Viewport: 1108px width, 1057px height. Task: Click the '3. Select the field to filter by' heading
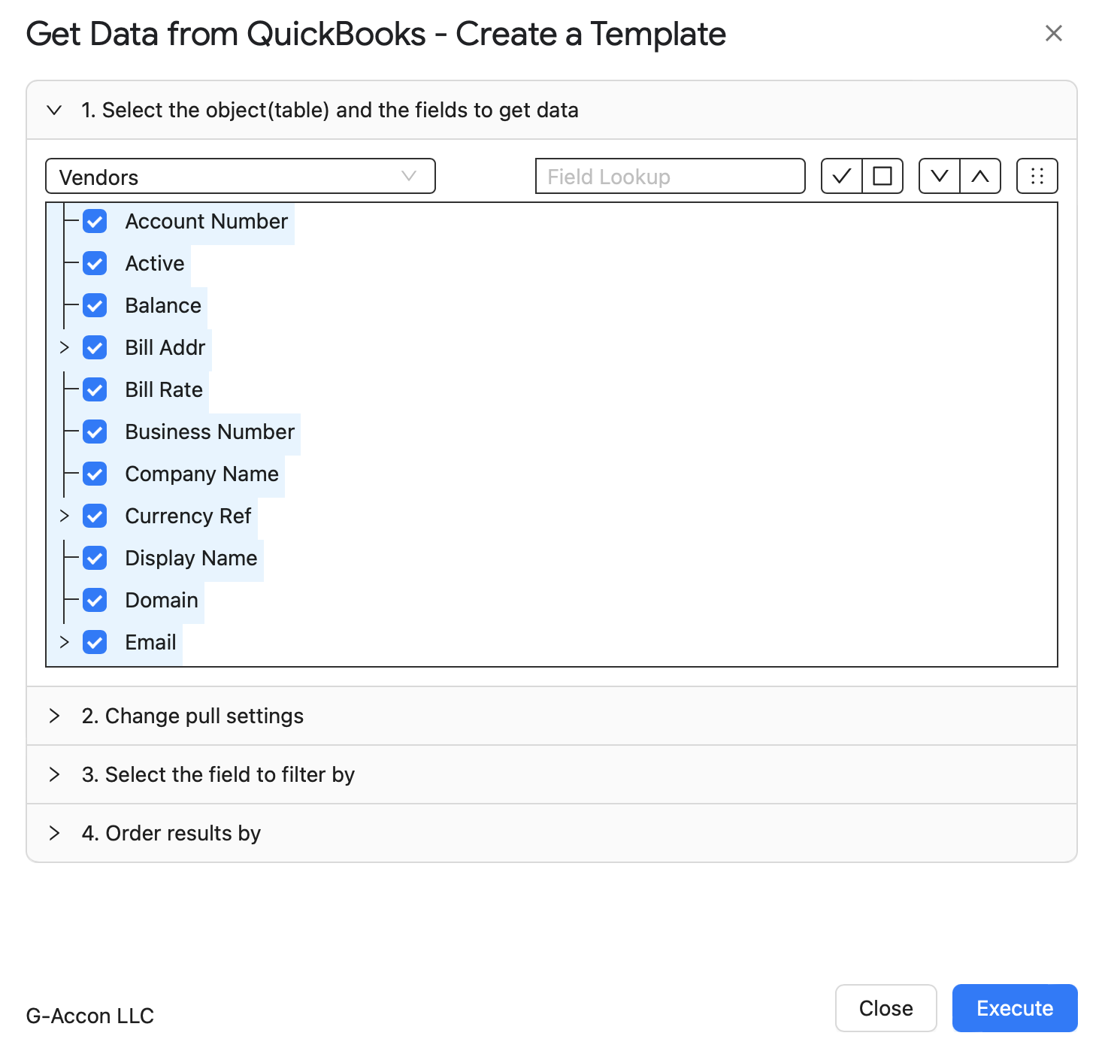[x=218, y=774]
